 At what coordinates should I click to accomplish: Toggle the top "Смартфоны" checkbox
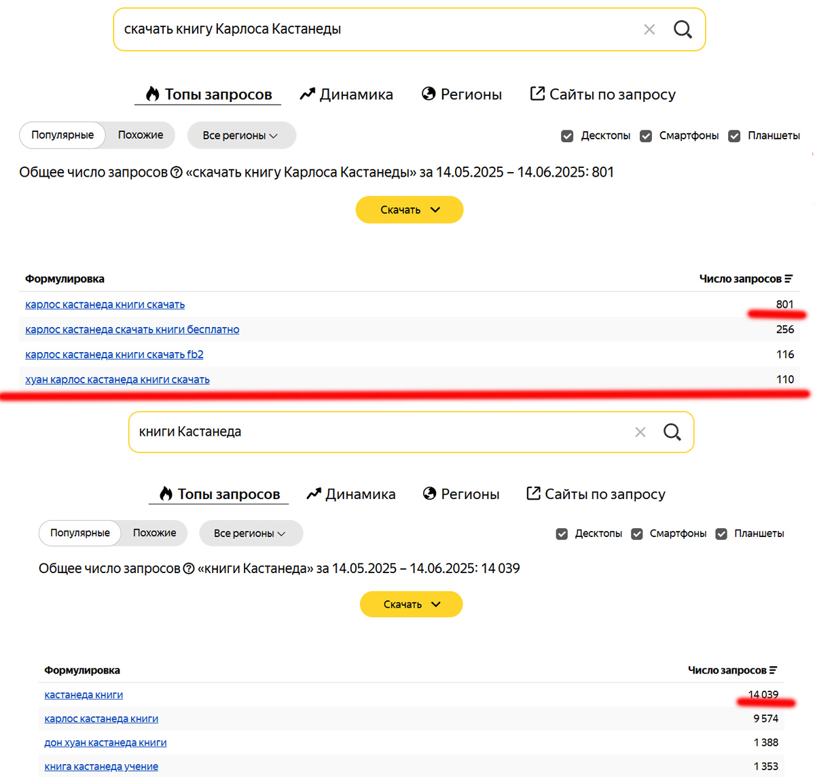click(646, 136)
